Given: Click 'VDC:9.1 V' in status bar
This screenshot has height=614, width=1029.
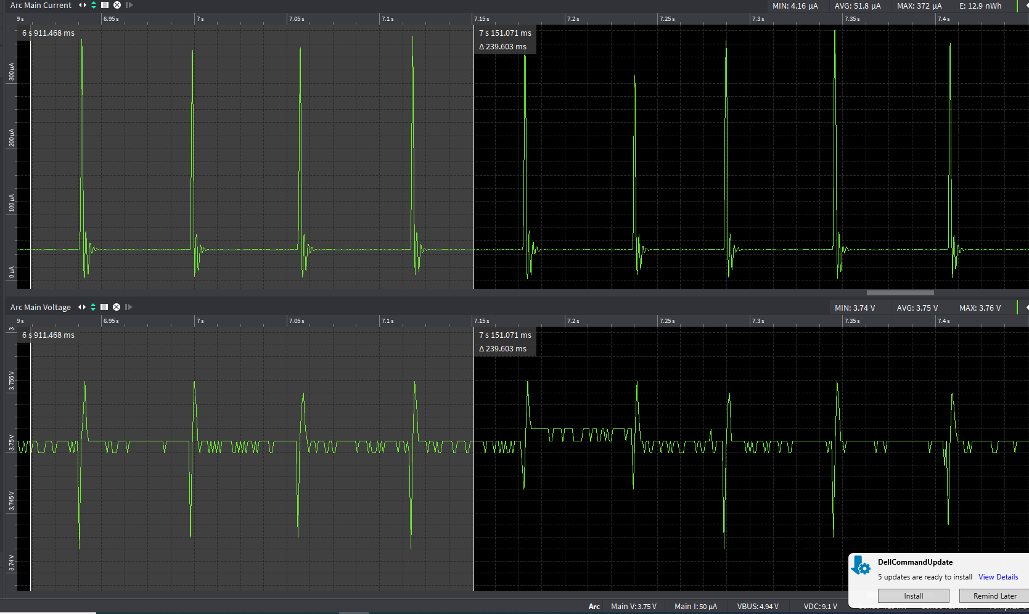Looking at the screenshot, I should 821,607.
